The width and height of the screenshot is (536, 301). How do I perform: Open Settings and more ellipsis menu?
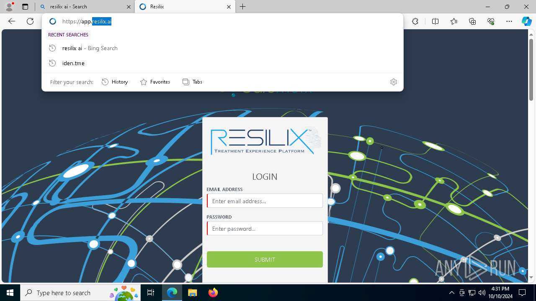pyautogui.click(x=509, y=21)
